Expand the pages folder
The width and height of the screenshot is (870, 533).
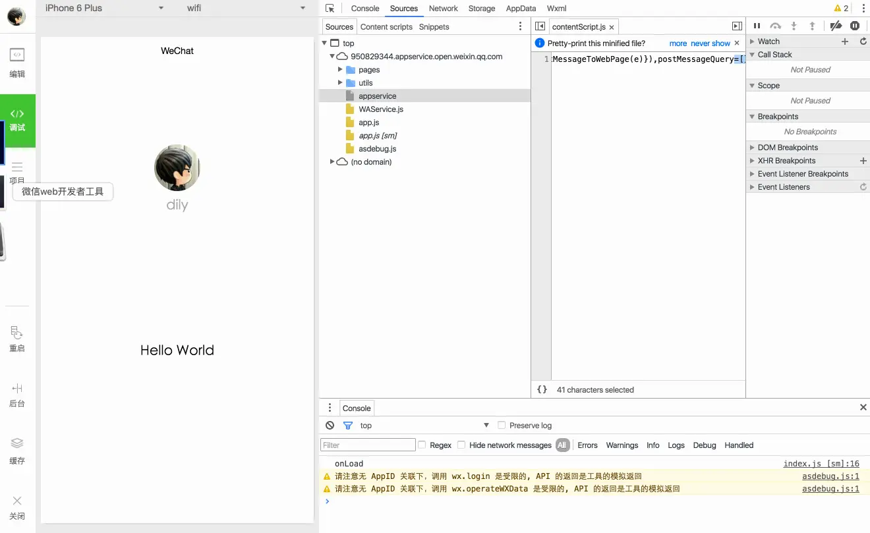(340, 70)
